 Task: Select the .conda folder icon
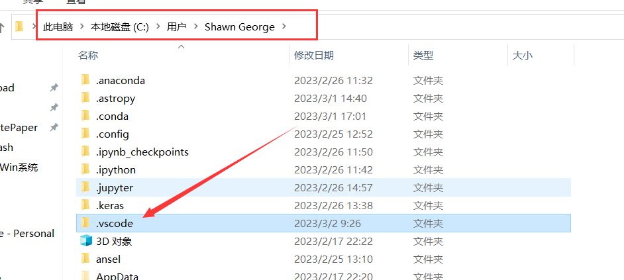[85, 116]
